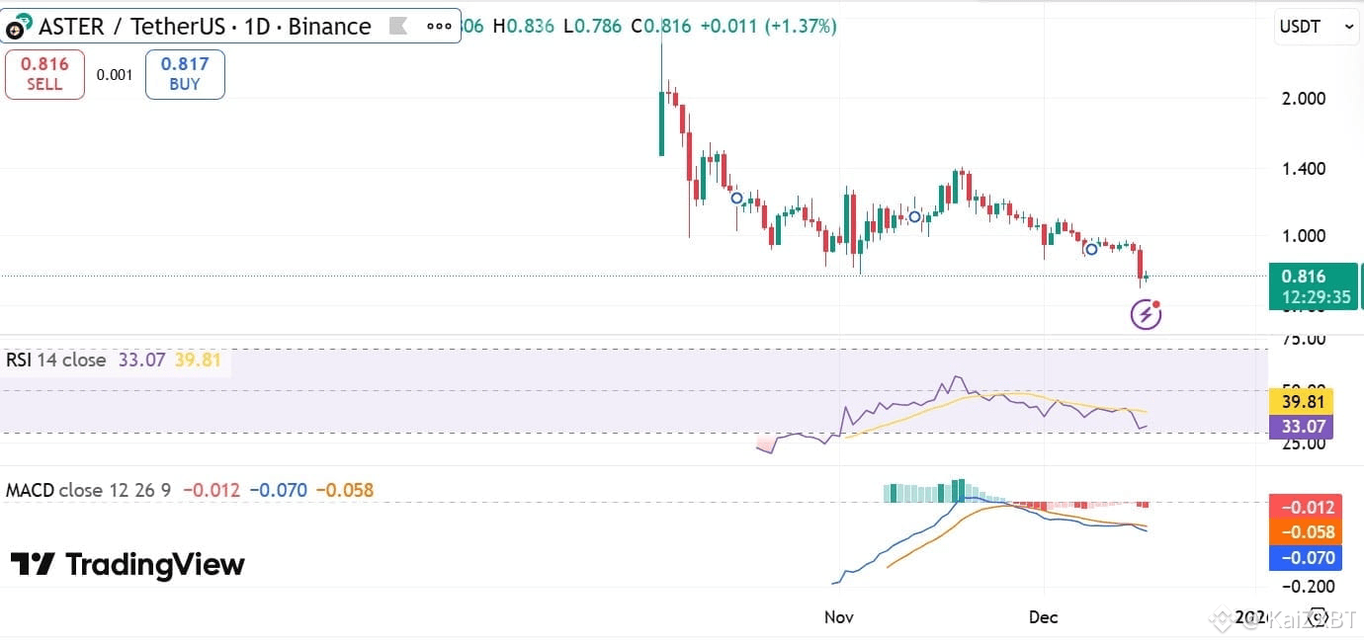The width and height of the screenshot is (1364, 644).
Task: Click the RSI 14 close indicator title
Action: tap(54, 360)
